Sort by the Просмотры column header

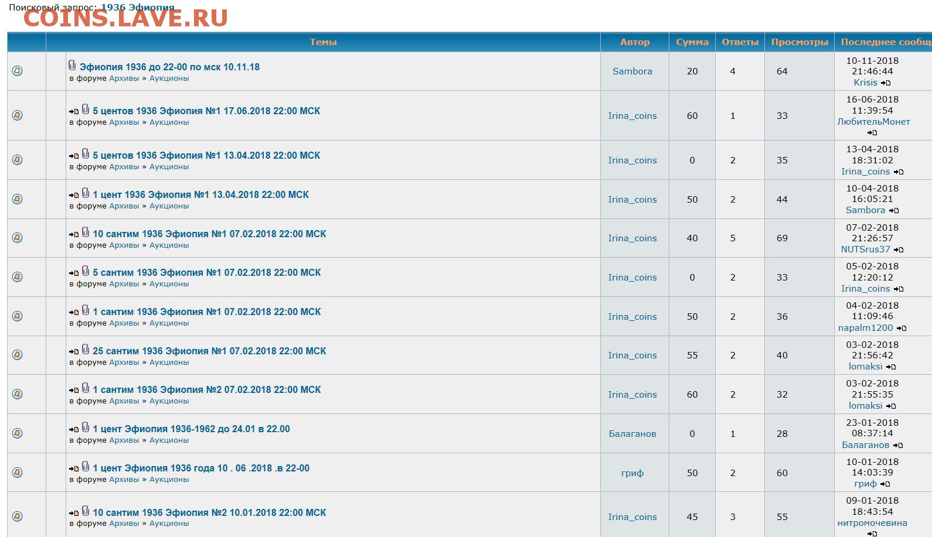click(x=800, y=42)
